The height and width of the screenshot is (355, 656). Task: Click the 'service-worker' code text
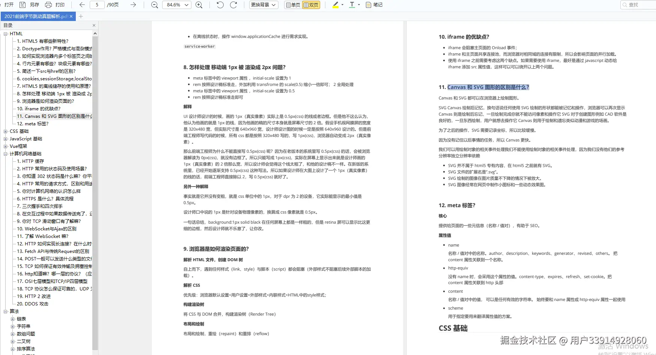[x=200, y=47]
